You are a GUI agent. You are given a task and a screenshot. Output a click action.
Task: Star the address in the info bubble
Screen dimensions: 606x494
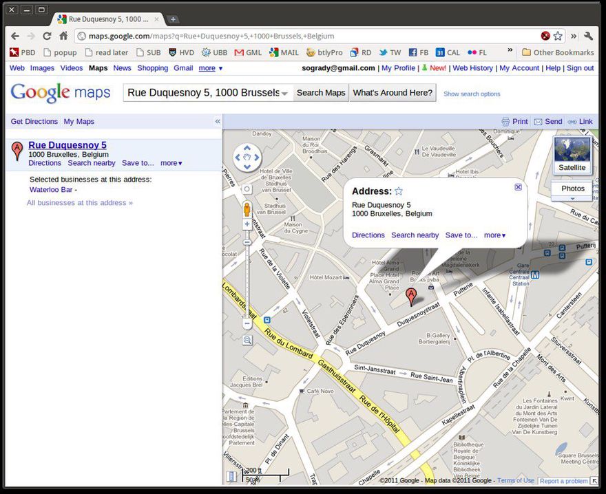[399, 191]
